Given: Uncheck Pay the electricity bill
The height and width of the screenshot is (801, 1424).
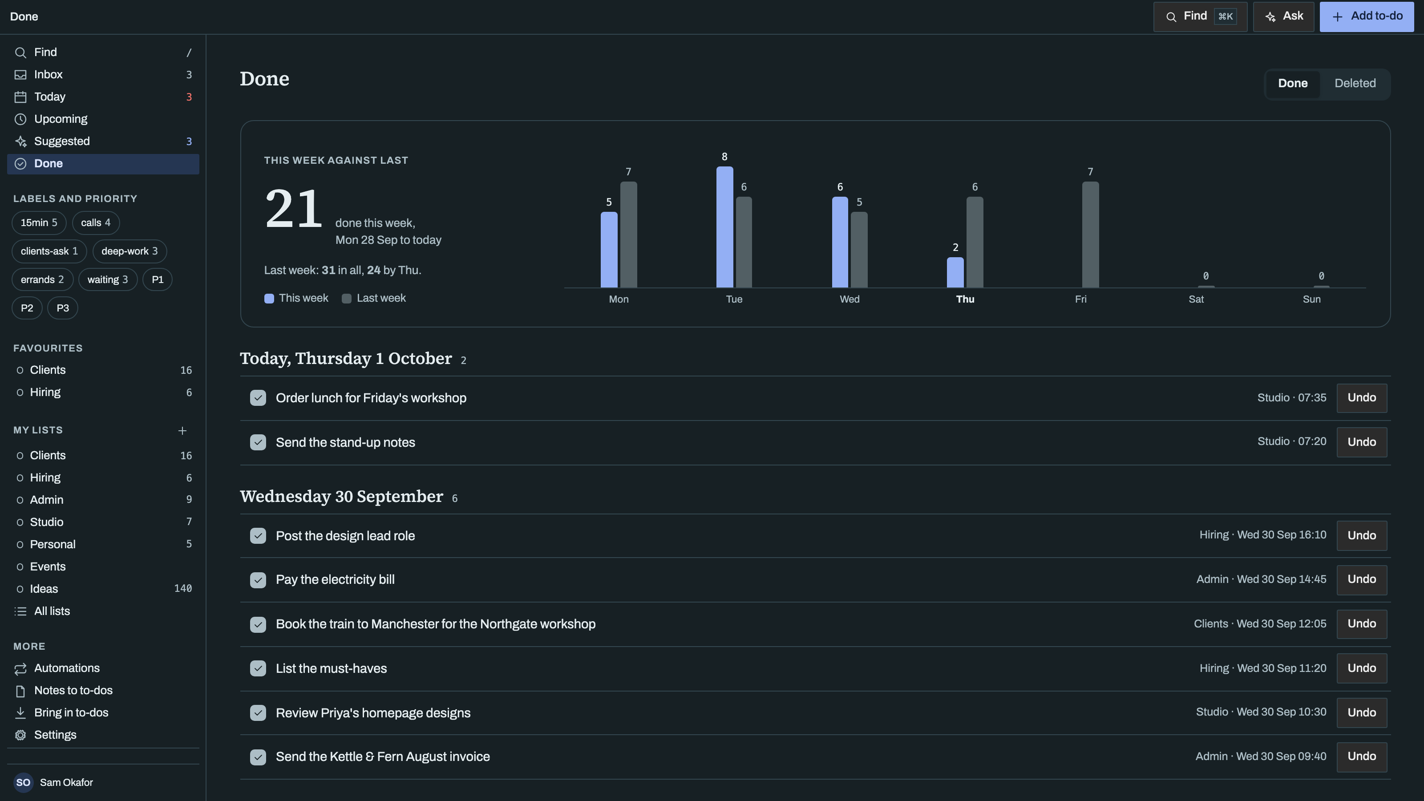Looking at the screenshot, I should [258, 580].
